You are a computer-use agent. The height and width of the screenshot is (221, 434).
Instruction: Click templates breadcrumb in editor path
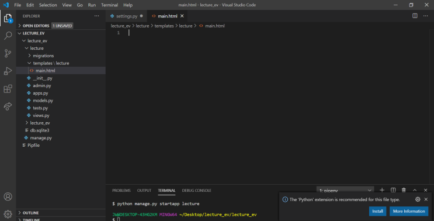(164, 26)
